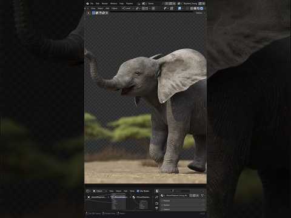The width and height of the screenshot is (291, 218).
Task: Toggle the highlighted X-ray button
Action: [179, 8]
